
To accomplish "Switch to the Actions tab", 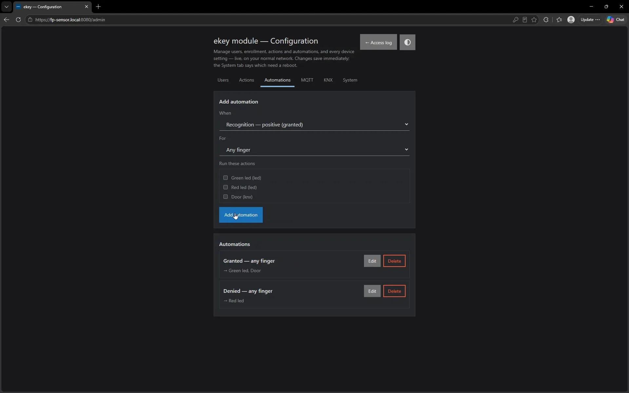I will click(x=246, y=80).
